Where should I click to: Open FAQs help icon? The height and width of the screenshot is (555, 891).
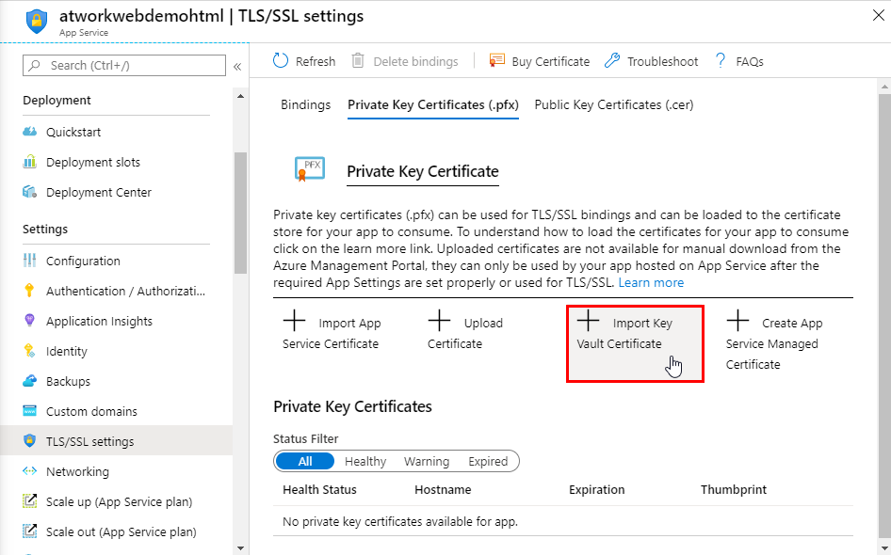721,61
